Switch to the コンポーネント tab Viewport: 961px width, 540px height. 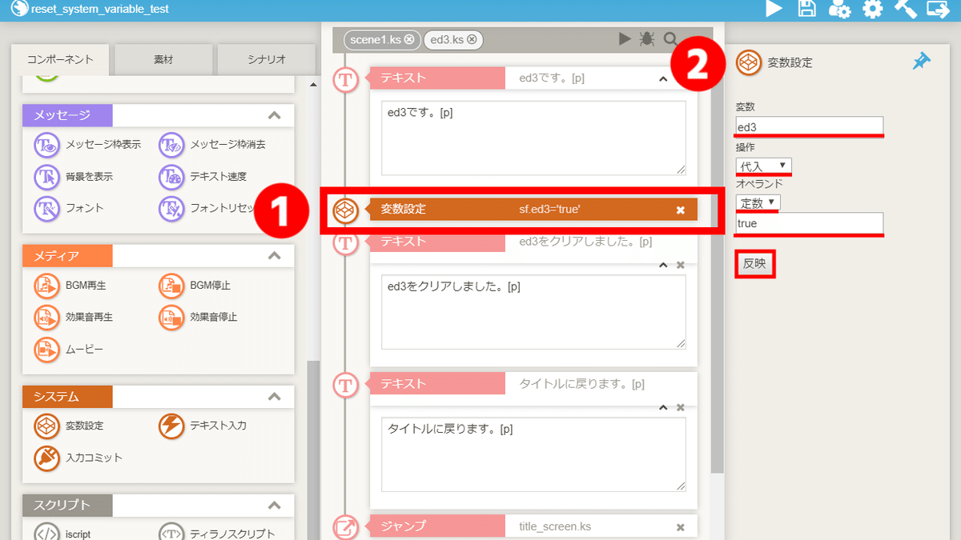coord(60,60)
